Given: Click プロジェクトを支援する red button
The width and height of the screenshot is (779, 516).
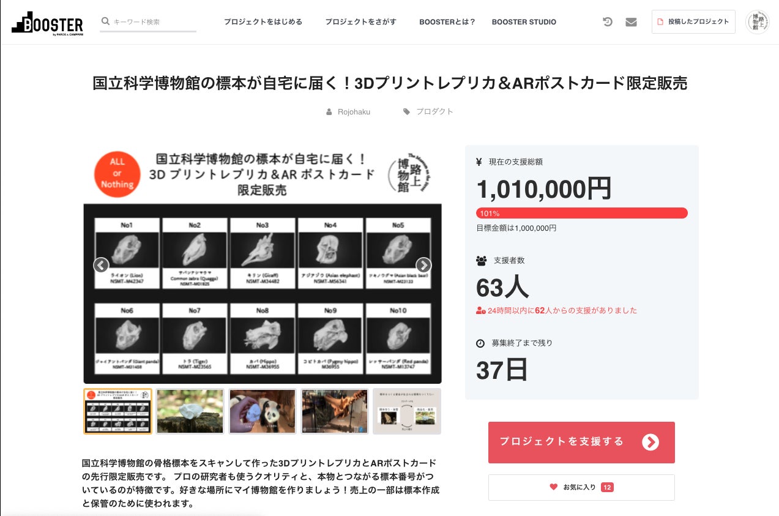Looking at the screenshot, I should (581, 443).
